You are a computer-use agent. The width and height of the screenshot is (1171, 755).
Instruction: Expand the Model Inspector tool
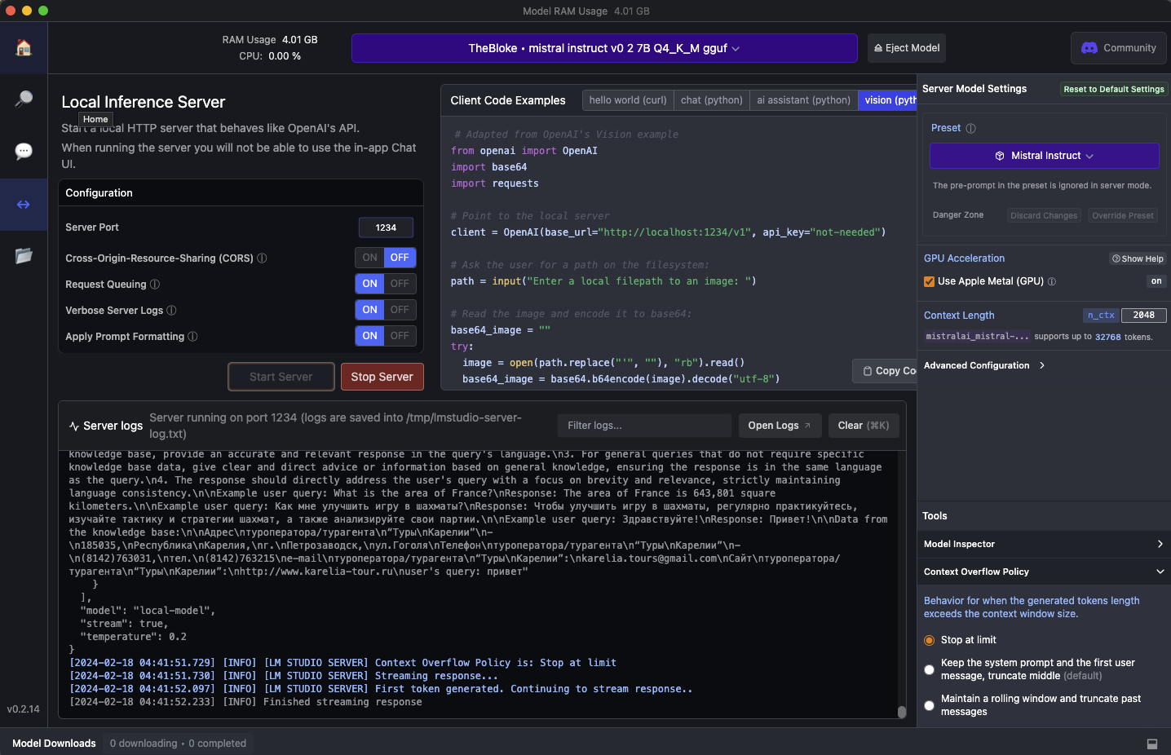coord(1044,544)
